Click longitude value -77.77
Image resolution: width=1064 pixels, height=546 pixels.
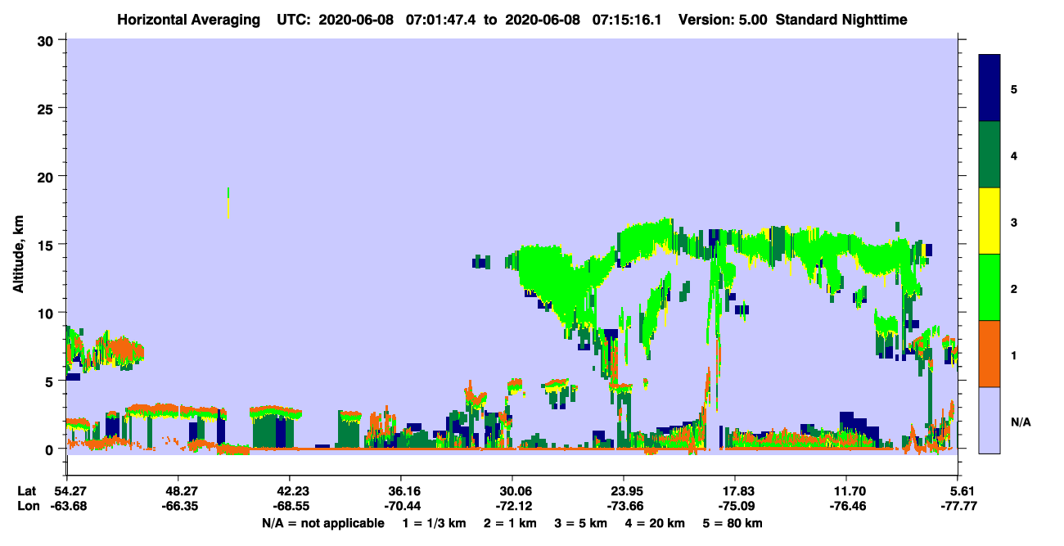958,507
